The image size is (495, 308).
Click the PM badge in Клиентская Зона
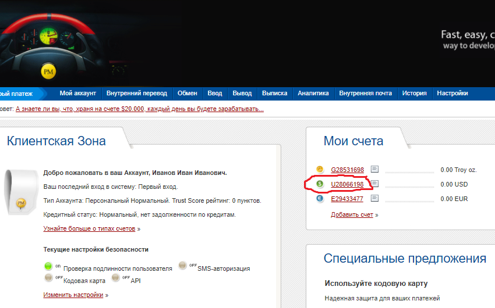point(21,203)
